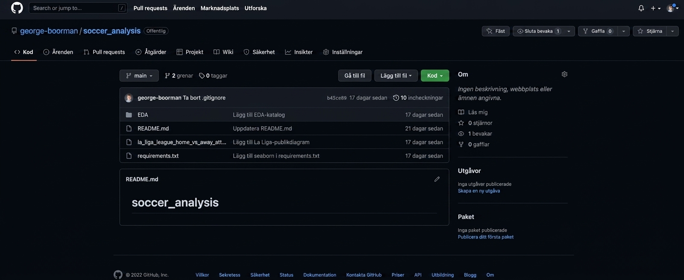The image size is (684, 280).
Task: Open the Ta bort .gitignore commit message
Action: (x=204, y=98)
